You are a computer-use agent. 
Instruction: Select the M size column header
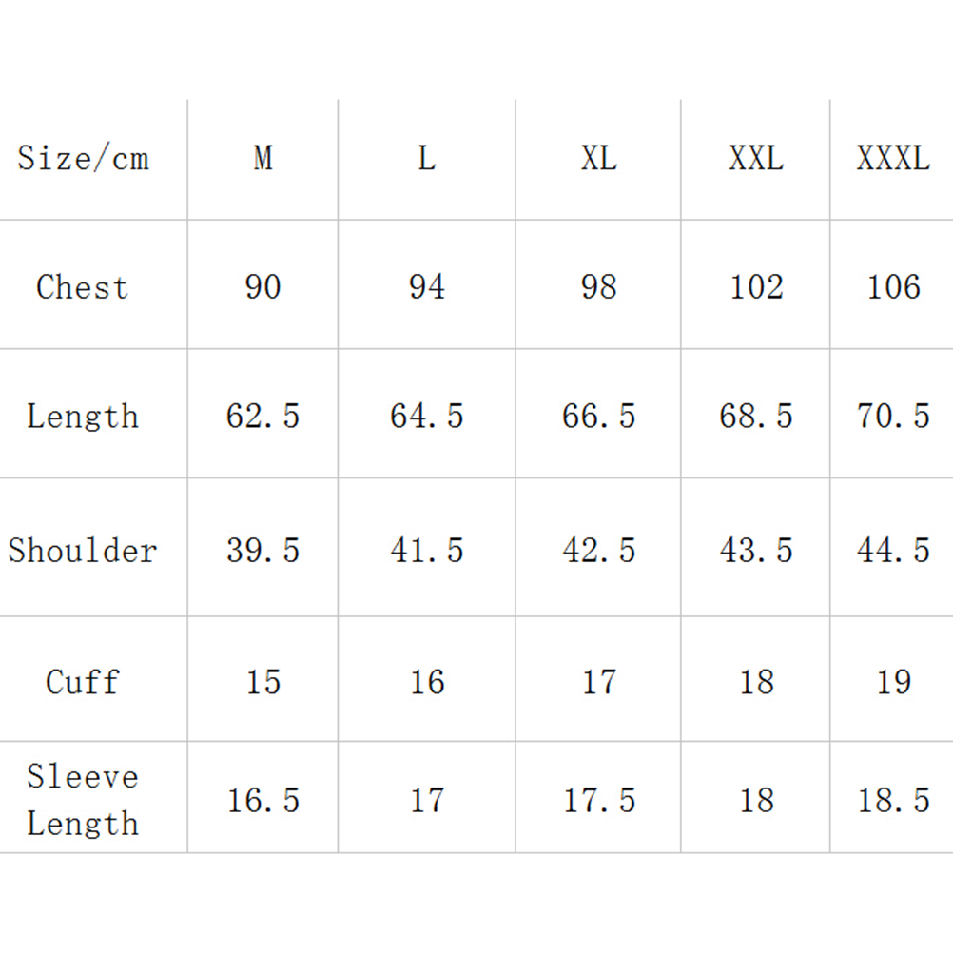coord(263,158)
